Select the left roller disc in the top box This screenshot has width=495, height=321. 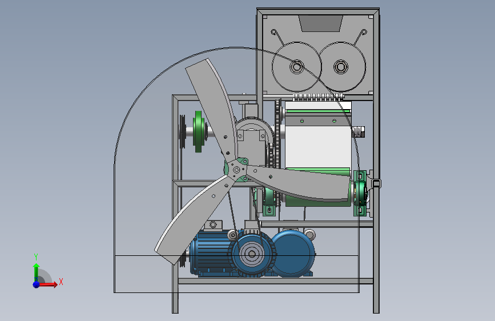point(296,67)
